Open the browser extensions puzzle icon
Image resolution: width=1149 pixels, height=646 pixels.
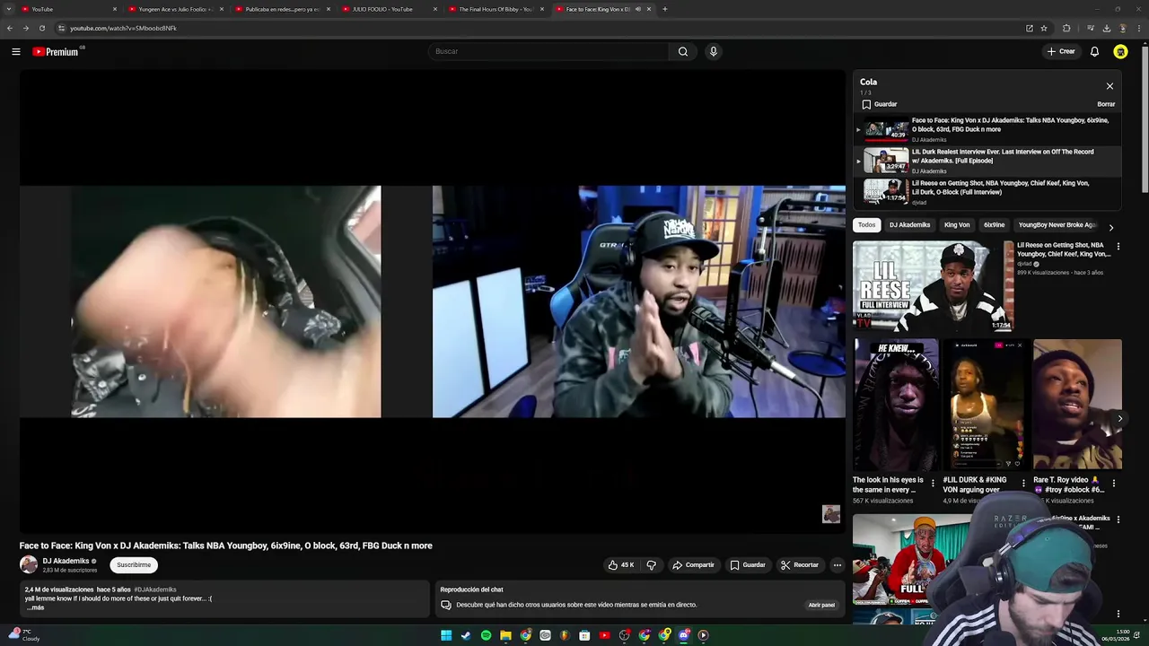[x=1066, y=28]
